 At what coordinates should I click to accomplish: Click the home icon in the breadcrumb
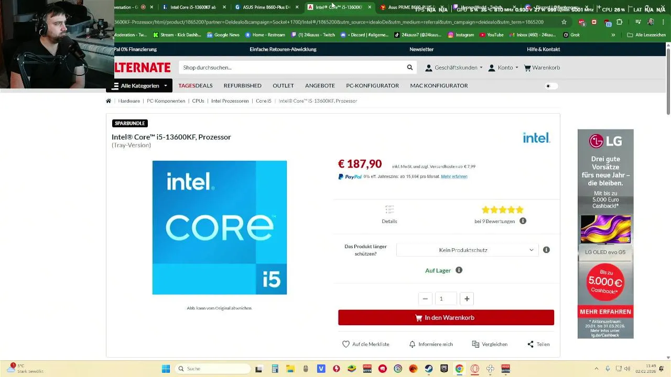(109, 101)
